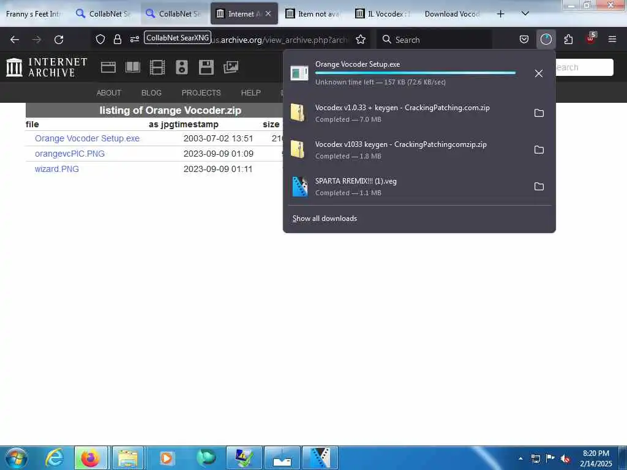Open new browser tab with plus button

point(500,14)
